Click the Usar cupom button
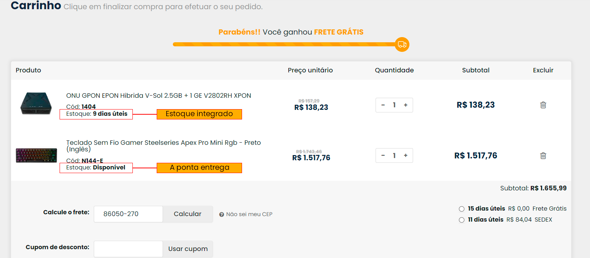The image size is (590, 258). click(188, 249)
